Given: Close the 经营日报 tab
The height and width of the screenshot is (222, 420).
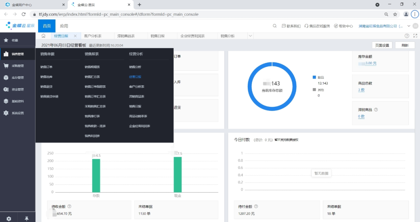Looking at the screenshot, I should point(75,36).
